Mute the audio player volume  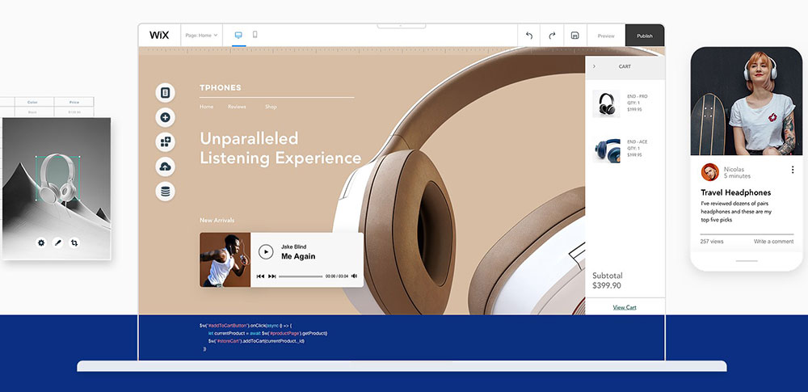point(354,276)
